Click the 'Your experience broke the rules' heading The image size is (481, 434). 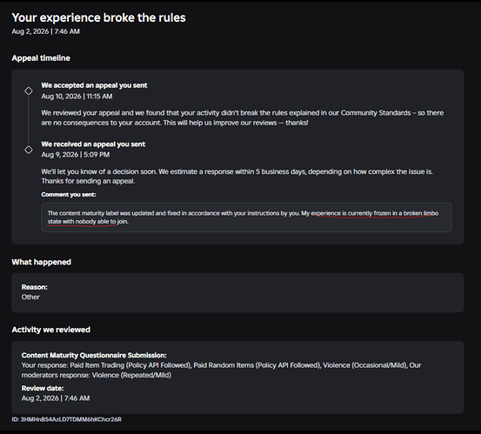pos(99,17)
